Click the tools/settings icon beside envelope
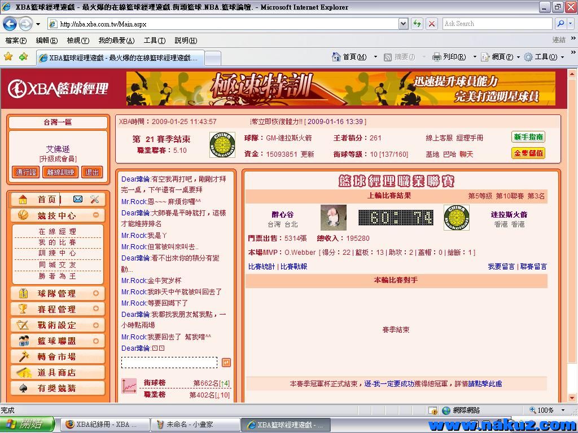 (x=95, y=199)
